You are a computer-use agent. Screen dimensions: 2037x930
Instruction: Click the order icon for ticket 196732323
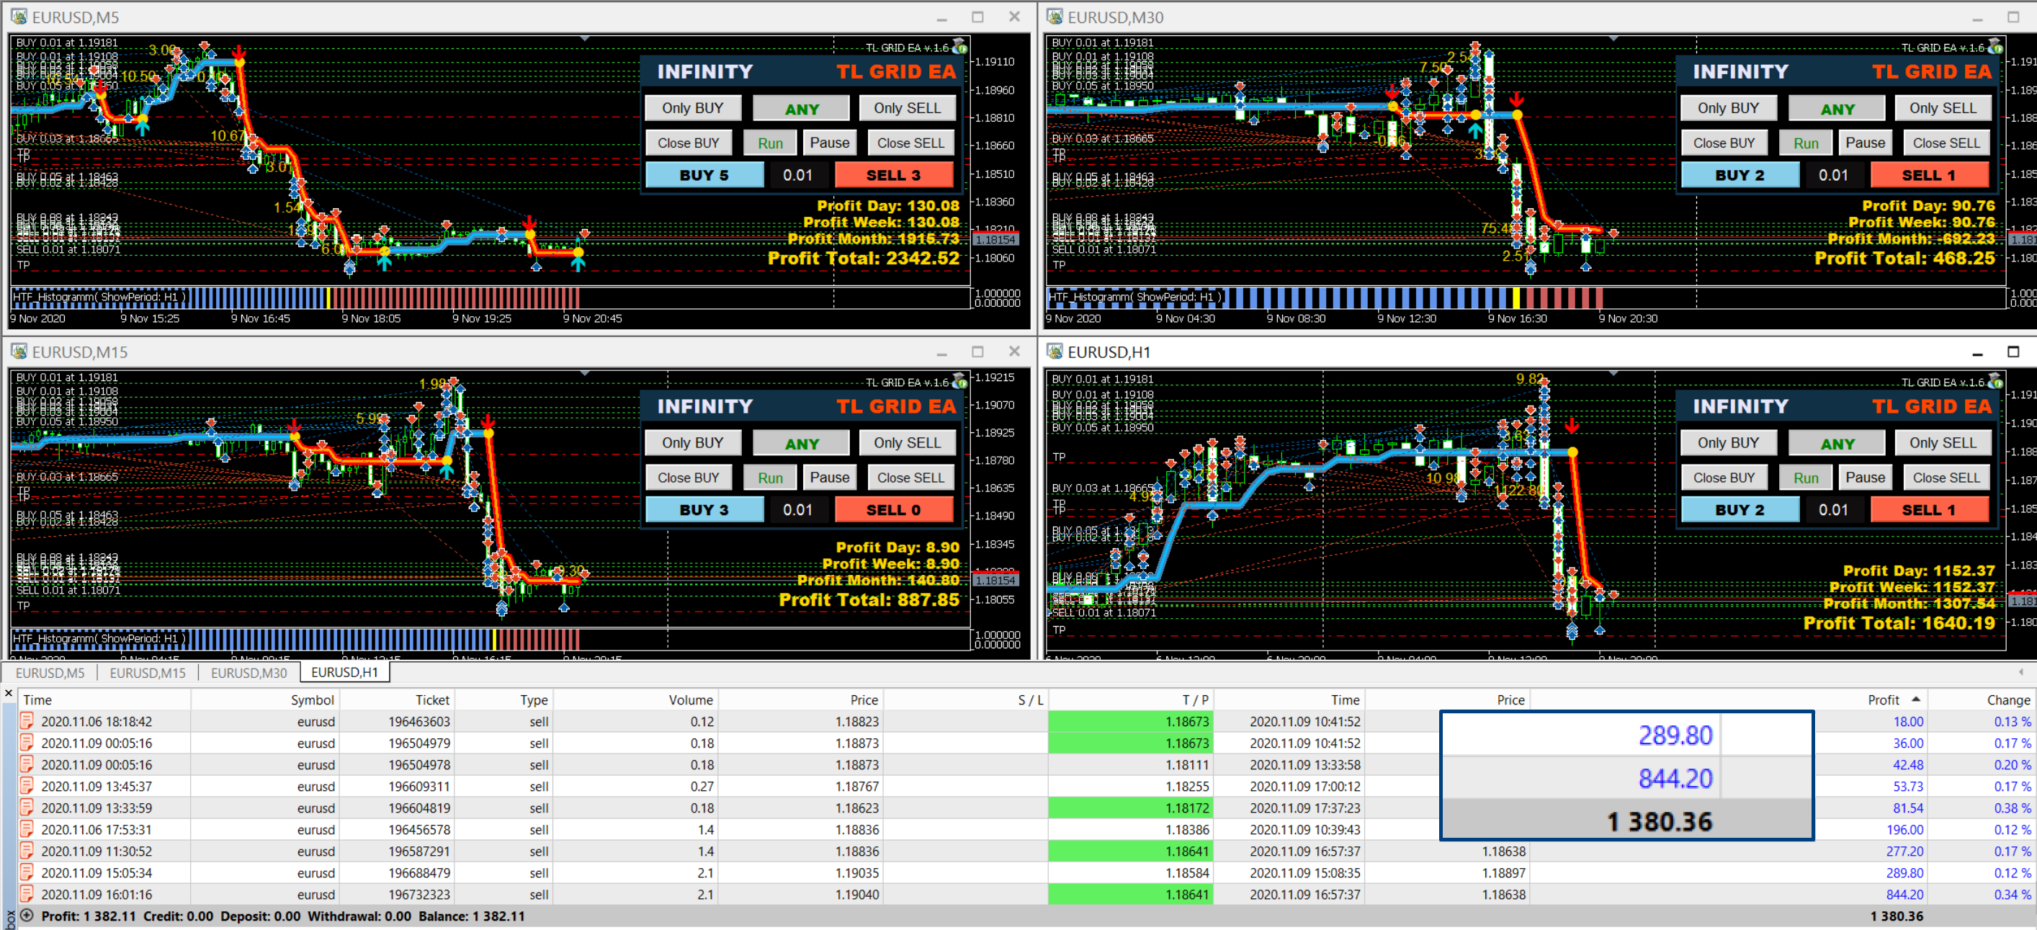[x=27, y=895]
